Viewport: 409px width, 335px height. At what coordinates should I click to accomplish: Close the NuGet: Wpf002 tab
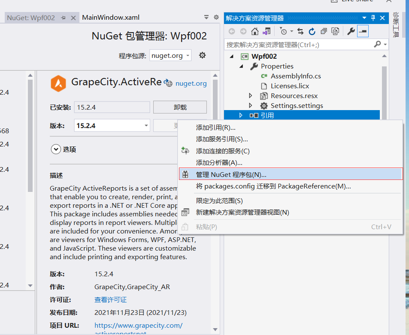tap(73, 18)
